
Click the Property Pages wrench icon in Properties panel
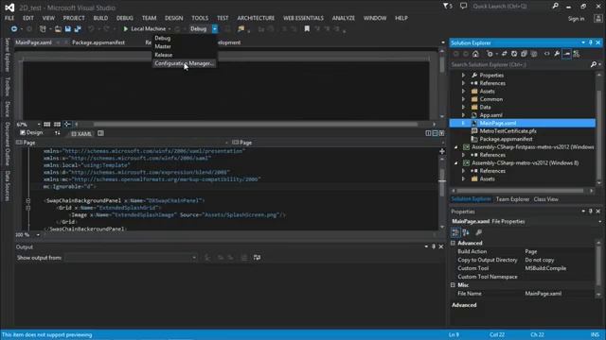[x=478, y=232]
